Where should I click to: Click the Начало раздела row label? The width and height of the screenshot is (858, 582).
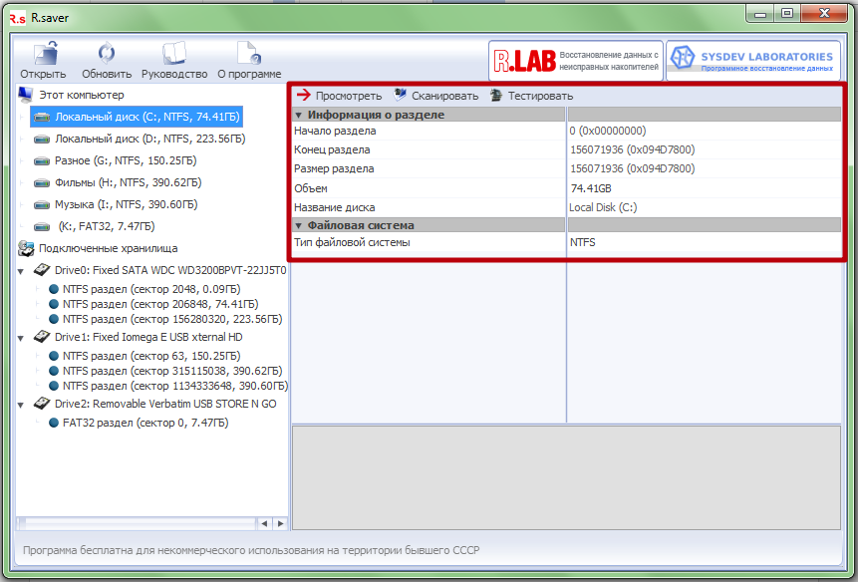pyautogui.click(x=335, y=131)
